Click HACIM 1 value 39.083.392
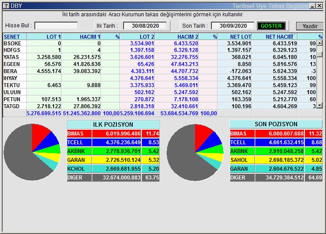 point(87,71)
